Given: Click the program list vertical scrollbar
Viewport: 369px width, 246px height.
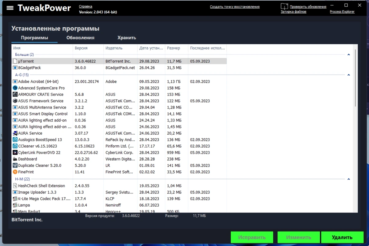Looking at the screenshot, I should [355, 78].
